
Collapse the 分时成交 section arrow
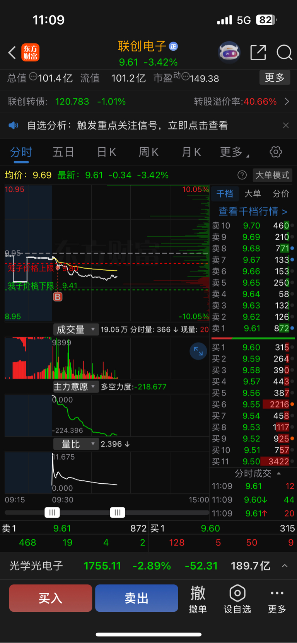(279, 473)
